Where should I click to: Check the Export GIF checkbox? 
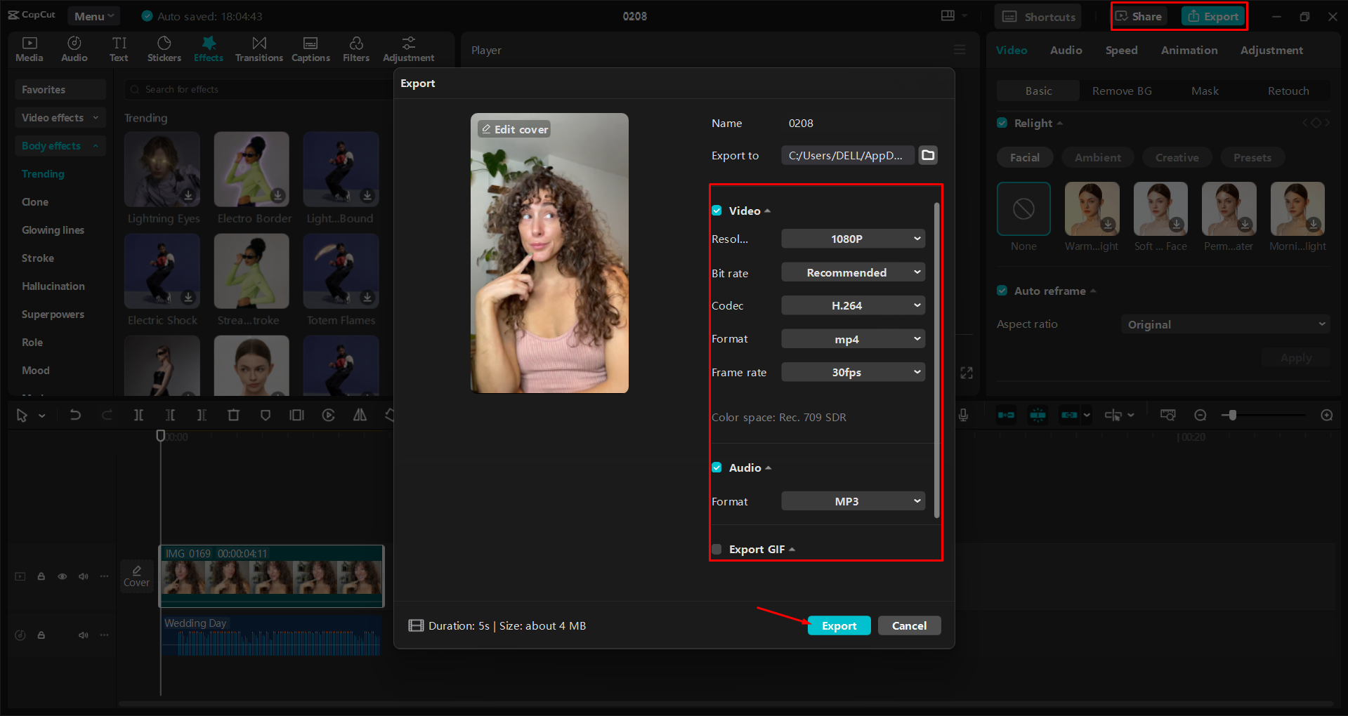click(716, 549)
